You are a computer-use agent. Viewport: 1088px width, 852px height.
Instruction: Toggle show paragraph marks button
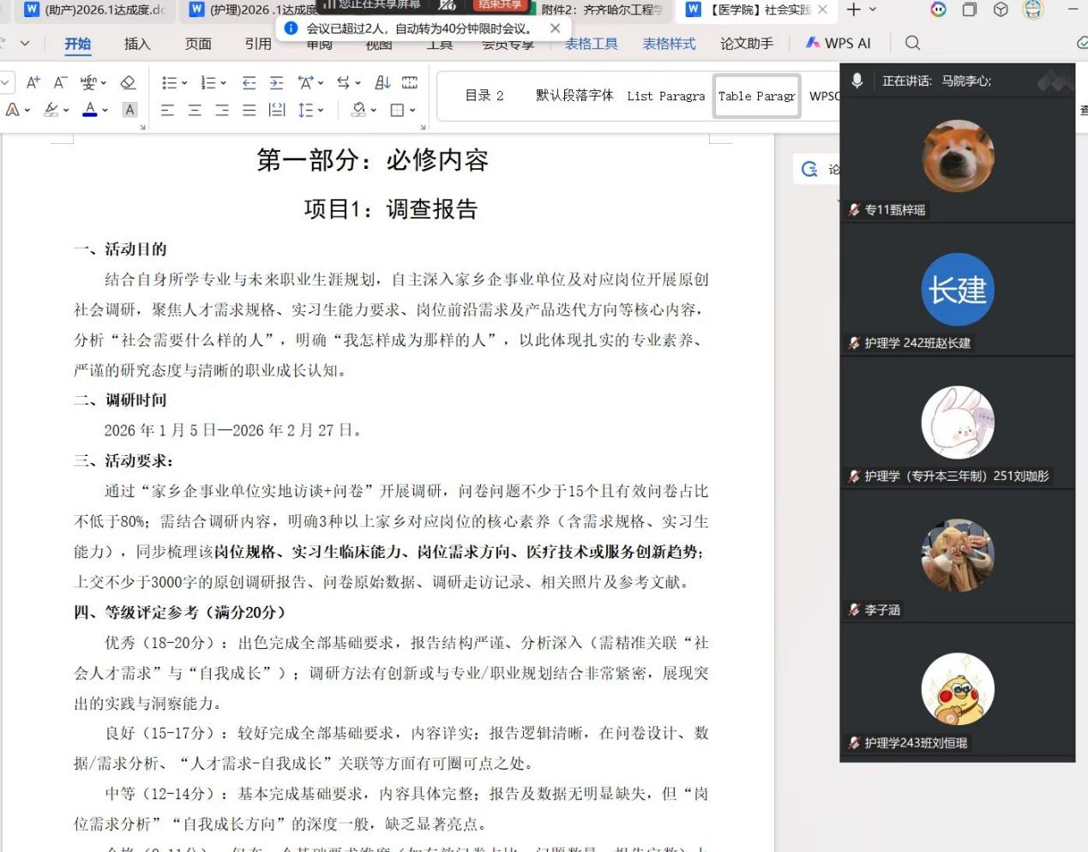pos(410,82)
